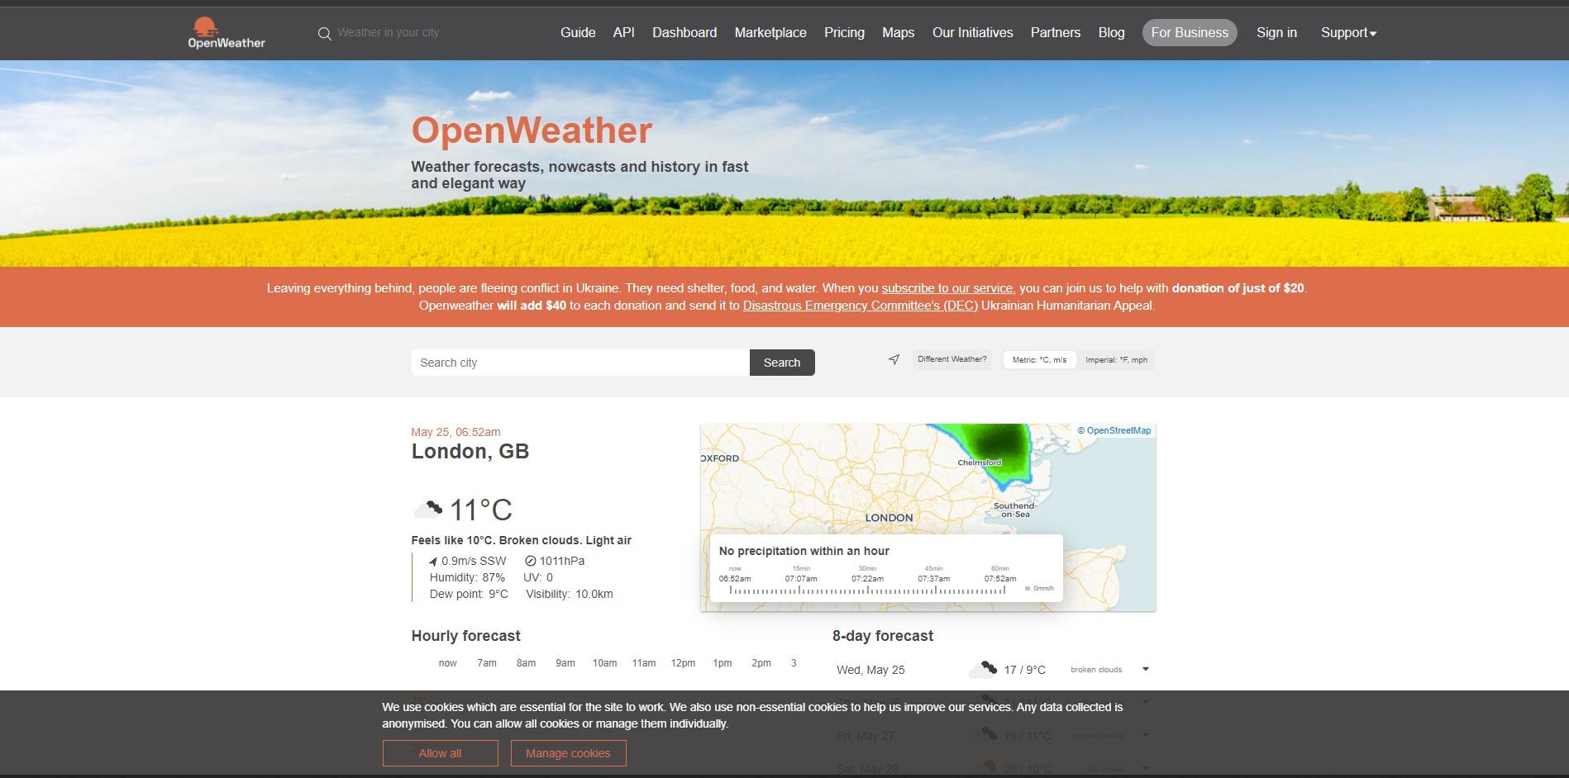1569x778 pixels.
Task: Click "Allow all" in the cookie banner
Action: [x=441, y=753]
